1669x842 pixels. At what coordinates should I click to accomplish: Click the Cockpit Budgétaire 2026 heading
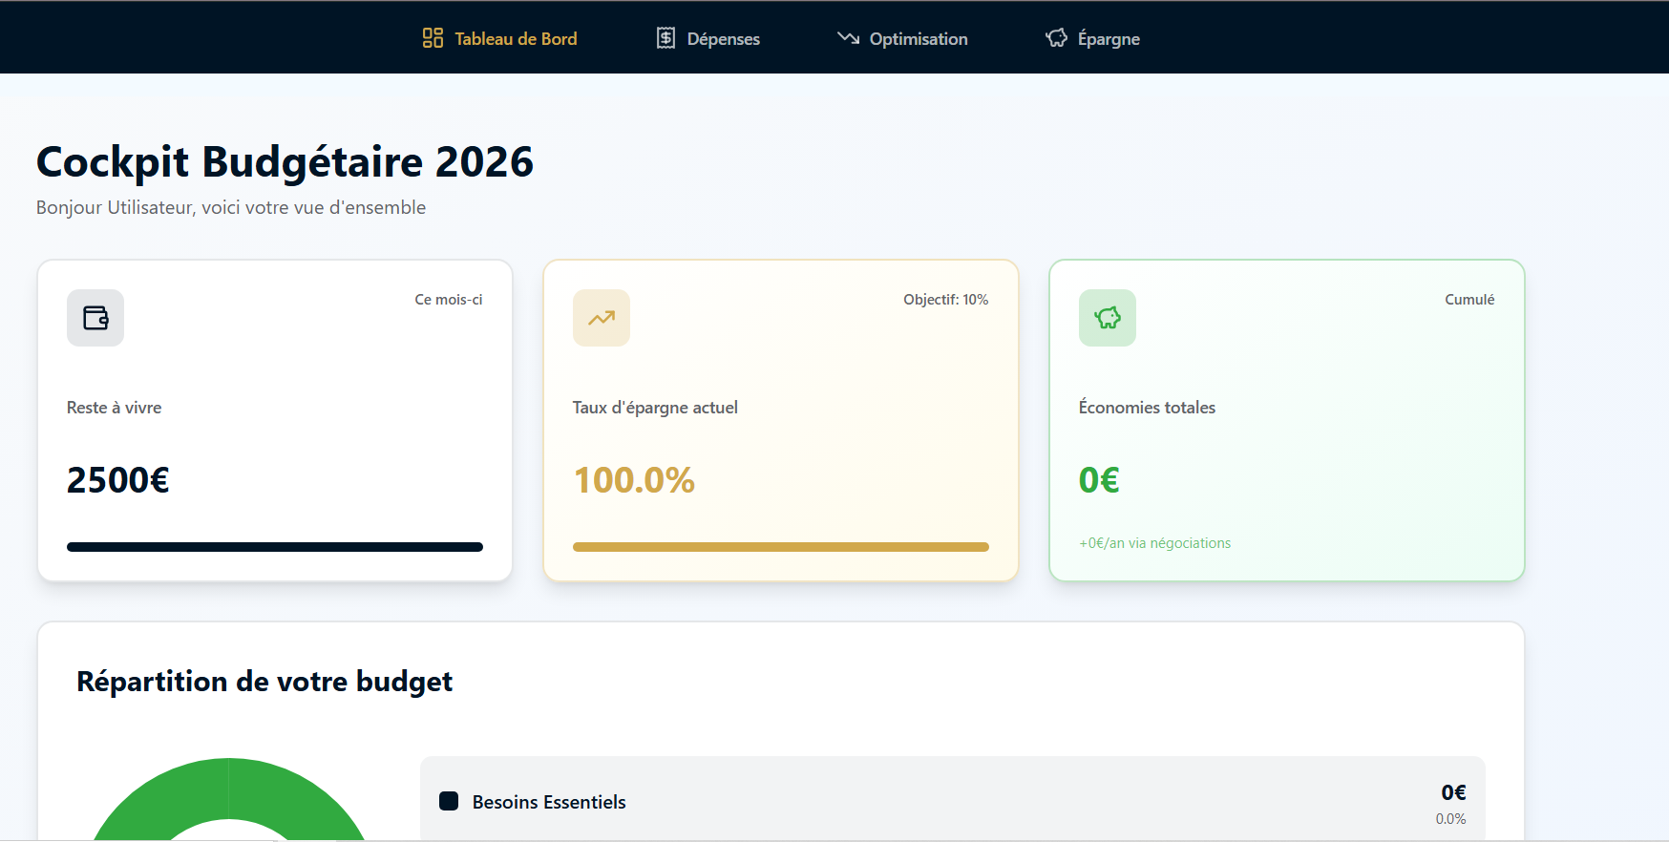click(x=285, y=162)
